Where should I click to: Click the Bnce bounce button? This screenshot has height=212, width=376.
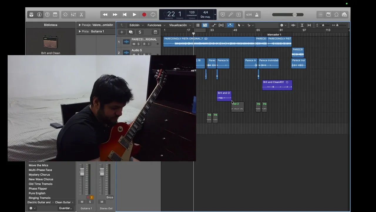(110, 198)
